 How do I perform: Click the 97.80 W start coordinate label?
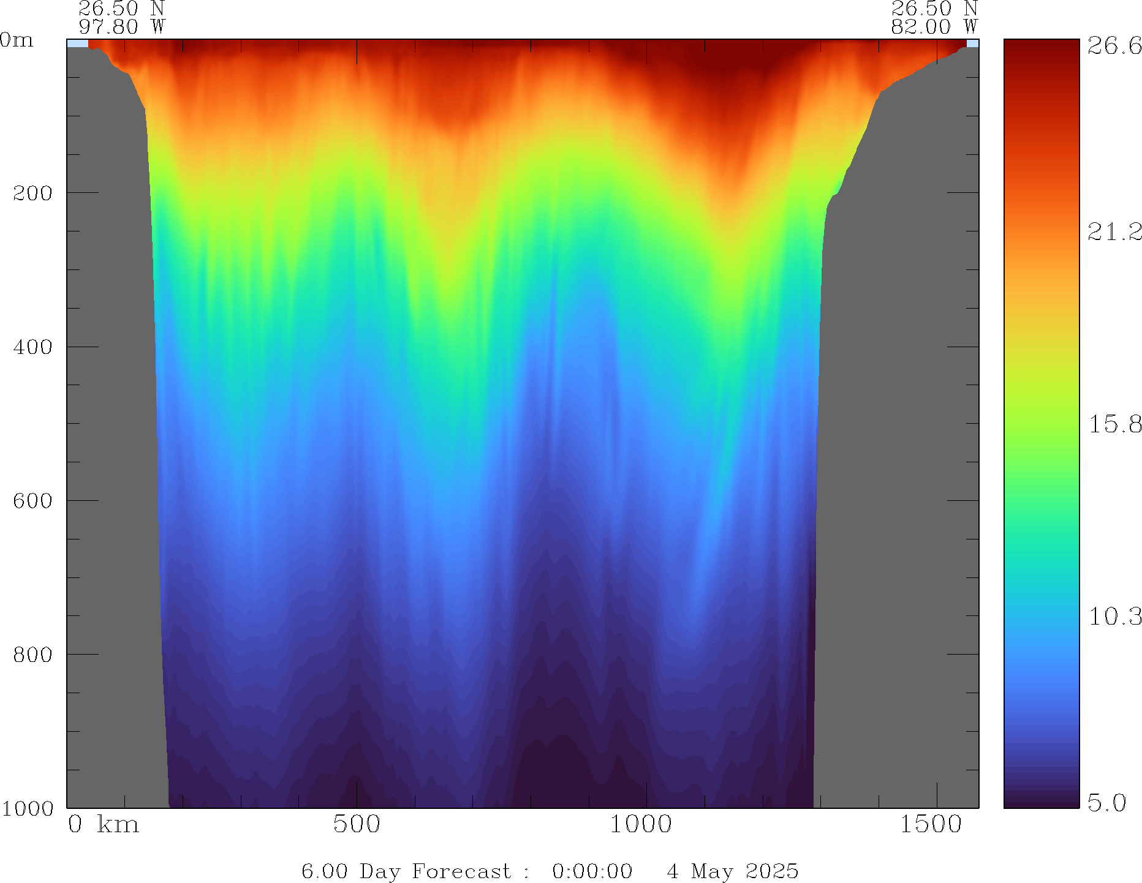122,27
